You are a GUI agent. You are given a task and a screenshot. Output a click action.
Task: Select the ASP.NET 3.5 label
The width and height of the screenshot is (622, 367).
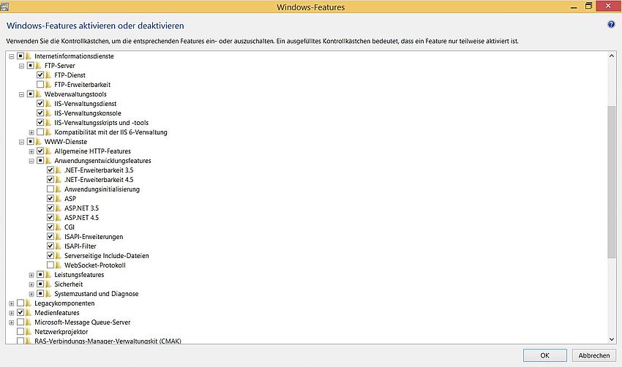point(81,208)
